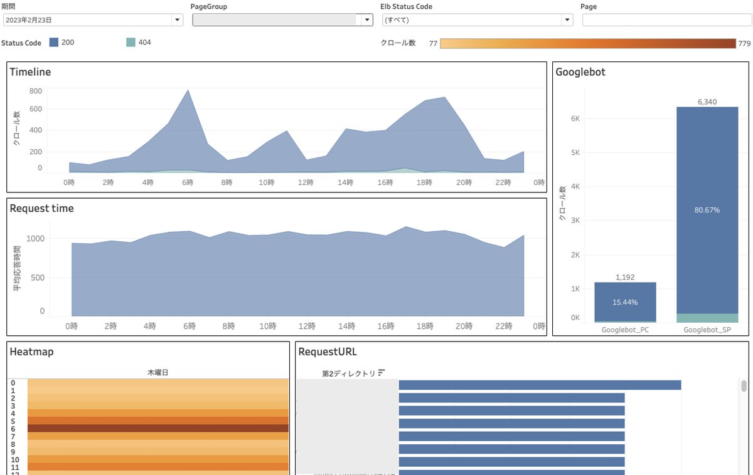Select the 404 teal segment in Googlebot_SP bar

707,318
